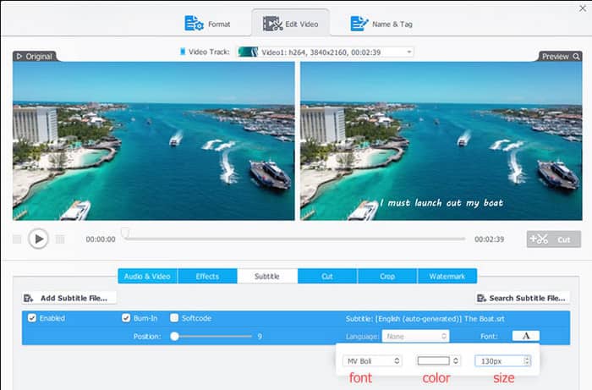Click the Original label play icon
The width and height of the screenshot is (592, 390).
[x=19, y=57]
